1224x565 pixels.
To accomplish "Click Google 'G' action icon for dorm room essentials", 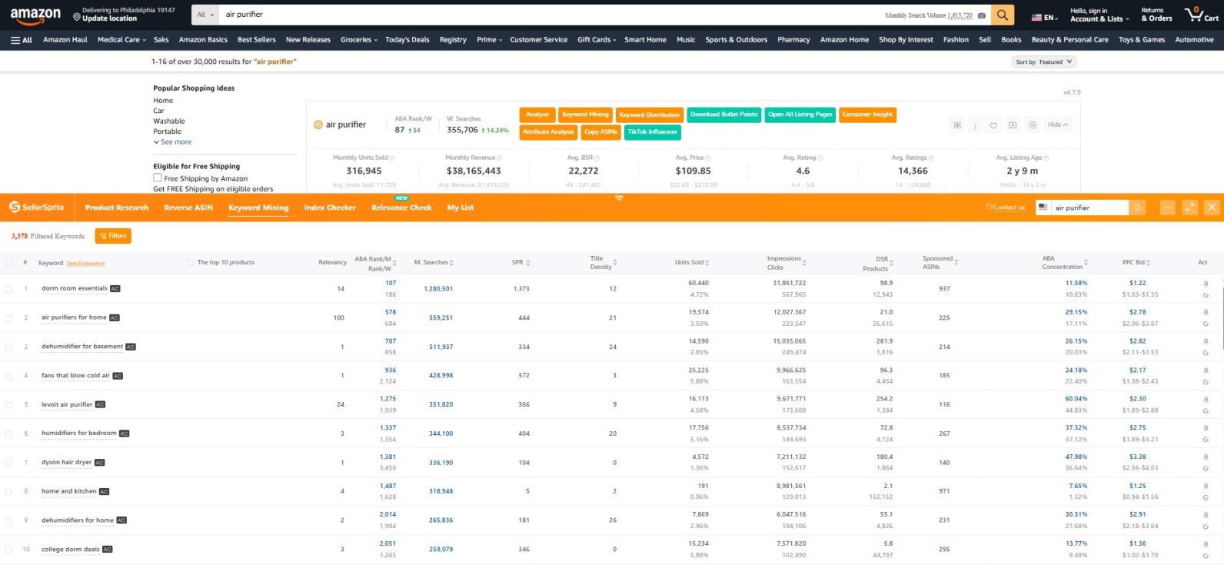I will click(x=1205, y=295).
